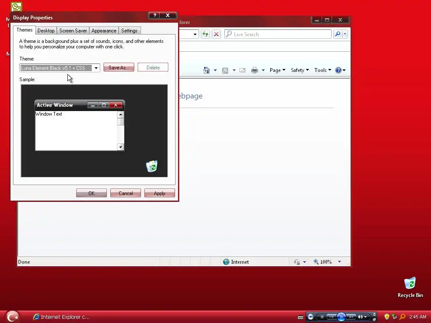The image size is (431, 323).
Task: Click the Save As button
Action: point(119,67)
